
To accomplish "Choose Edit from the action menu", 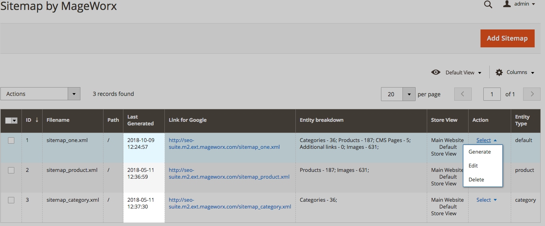I will click(483, 166).
